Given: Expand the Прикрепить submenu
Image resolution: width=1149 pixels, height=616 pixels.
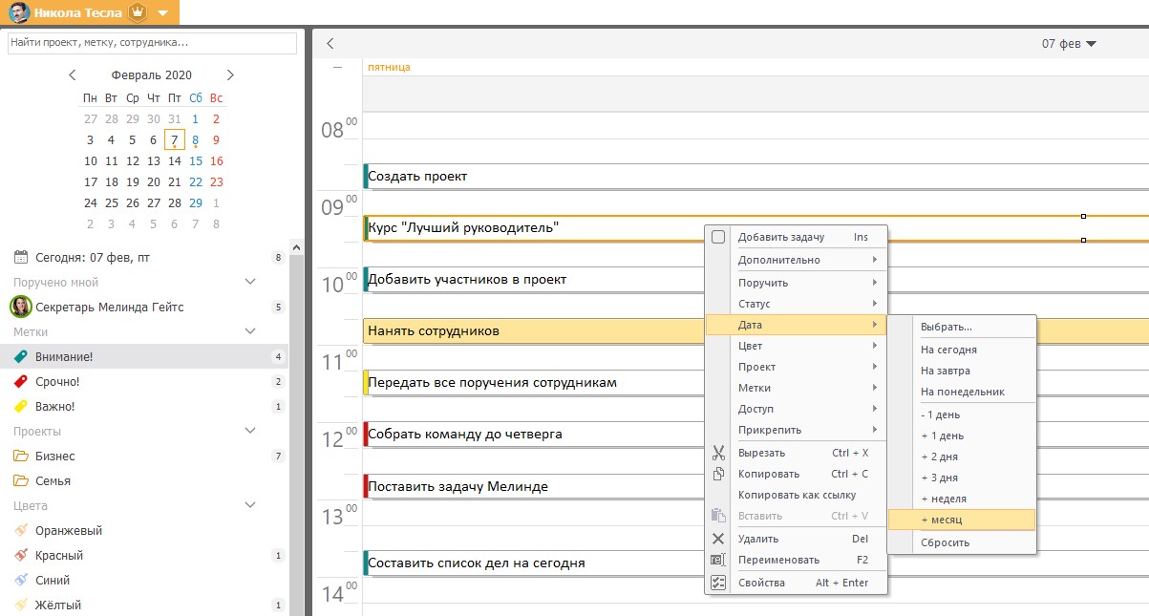Looking at the screenshot, I should coord(797,430).
